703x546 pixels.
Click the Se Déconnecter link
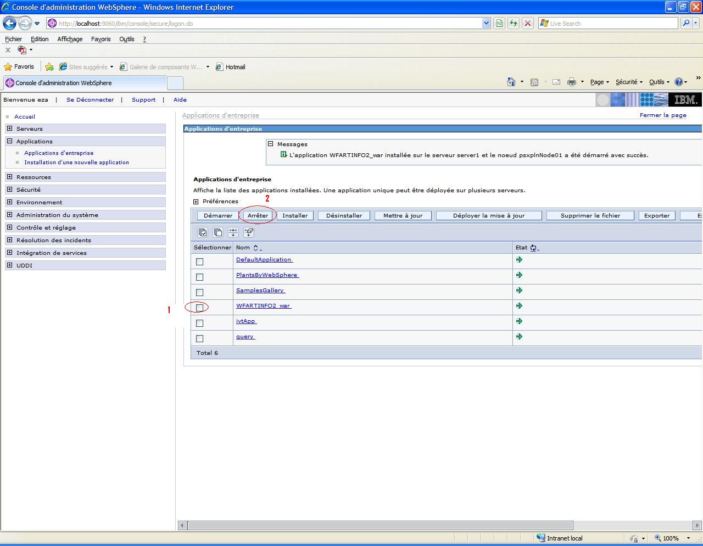coord(90,99)
